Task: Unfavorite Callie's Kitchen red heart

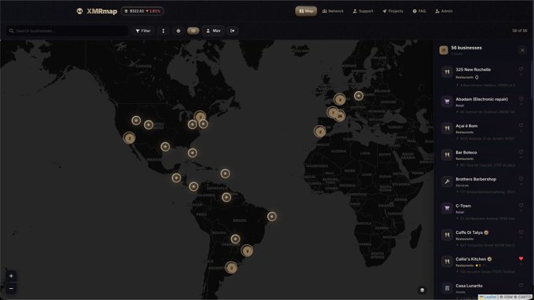Action: 521,258
